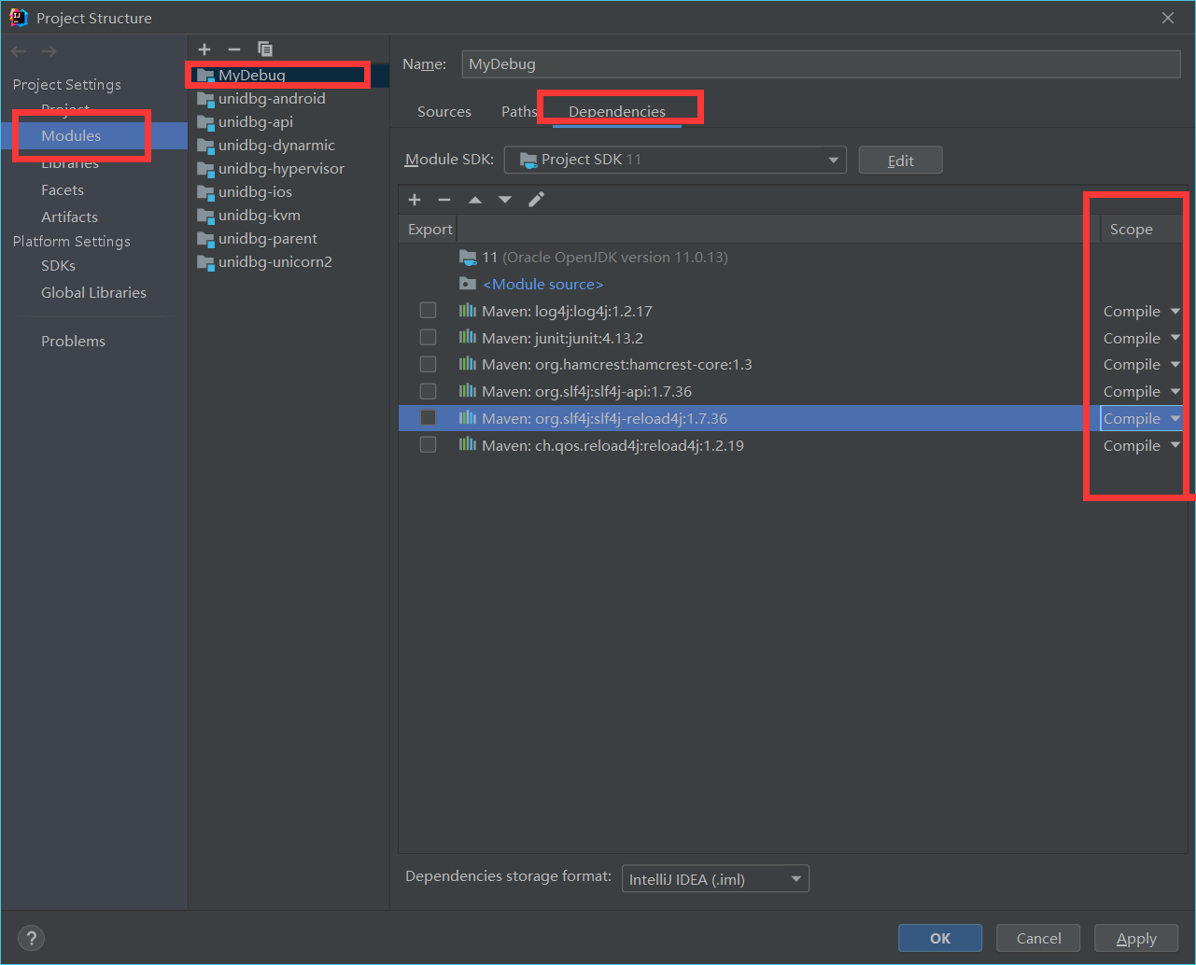Open help with question mark button
The height and width of the screenshot is (965, 1196).
31,938
